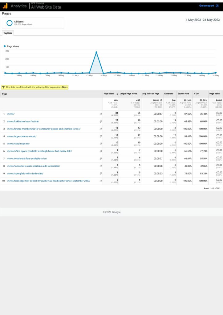This screenshot has width=223, height=315.
Task: Click the Avg. Time on Page header
Action: (151, 94)
